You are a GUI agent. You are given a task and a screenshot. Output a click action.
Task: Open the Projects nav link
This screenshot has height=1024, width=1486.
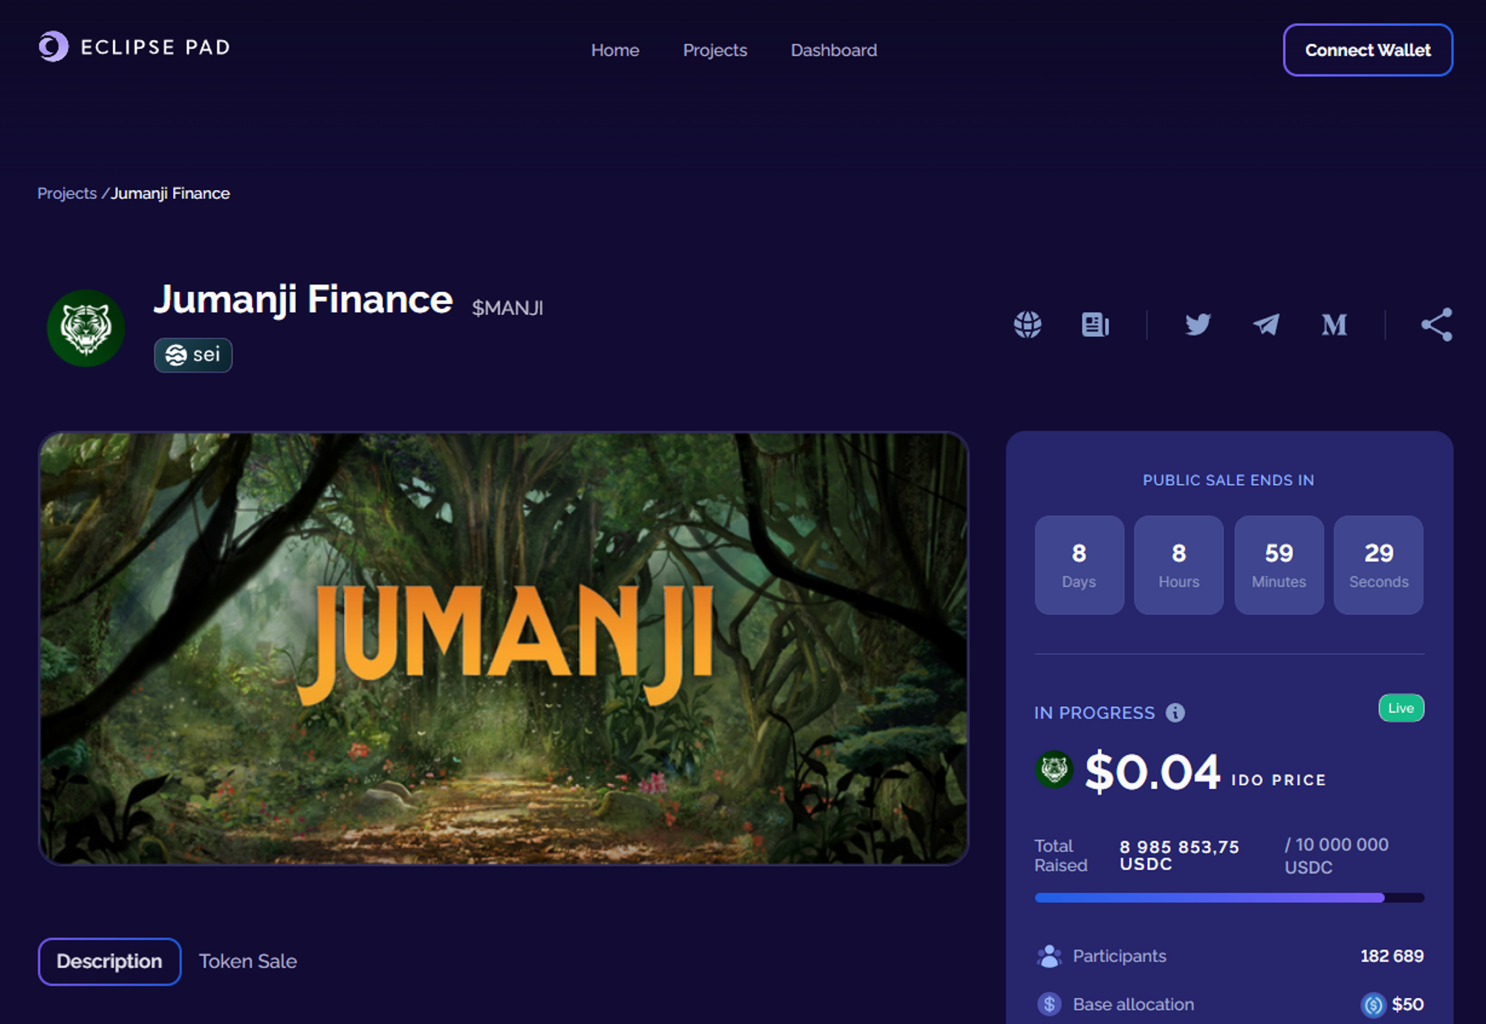point(715,50)
